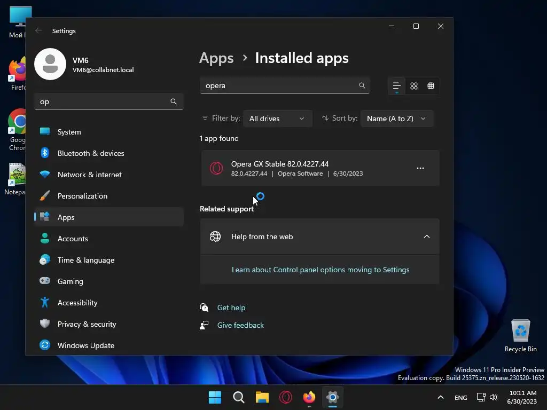547x410 pixels.
Task: Click the back arrow in Settings
Action: (38, 30)
